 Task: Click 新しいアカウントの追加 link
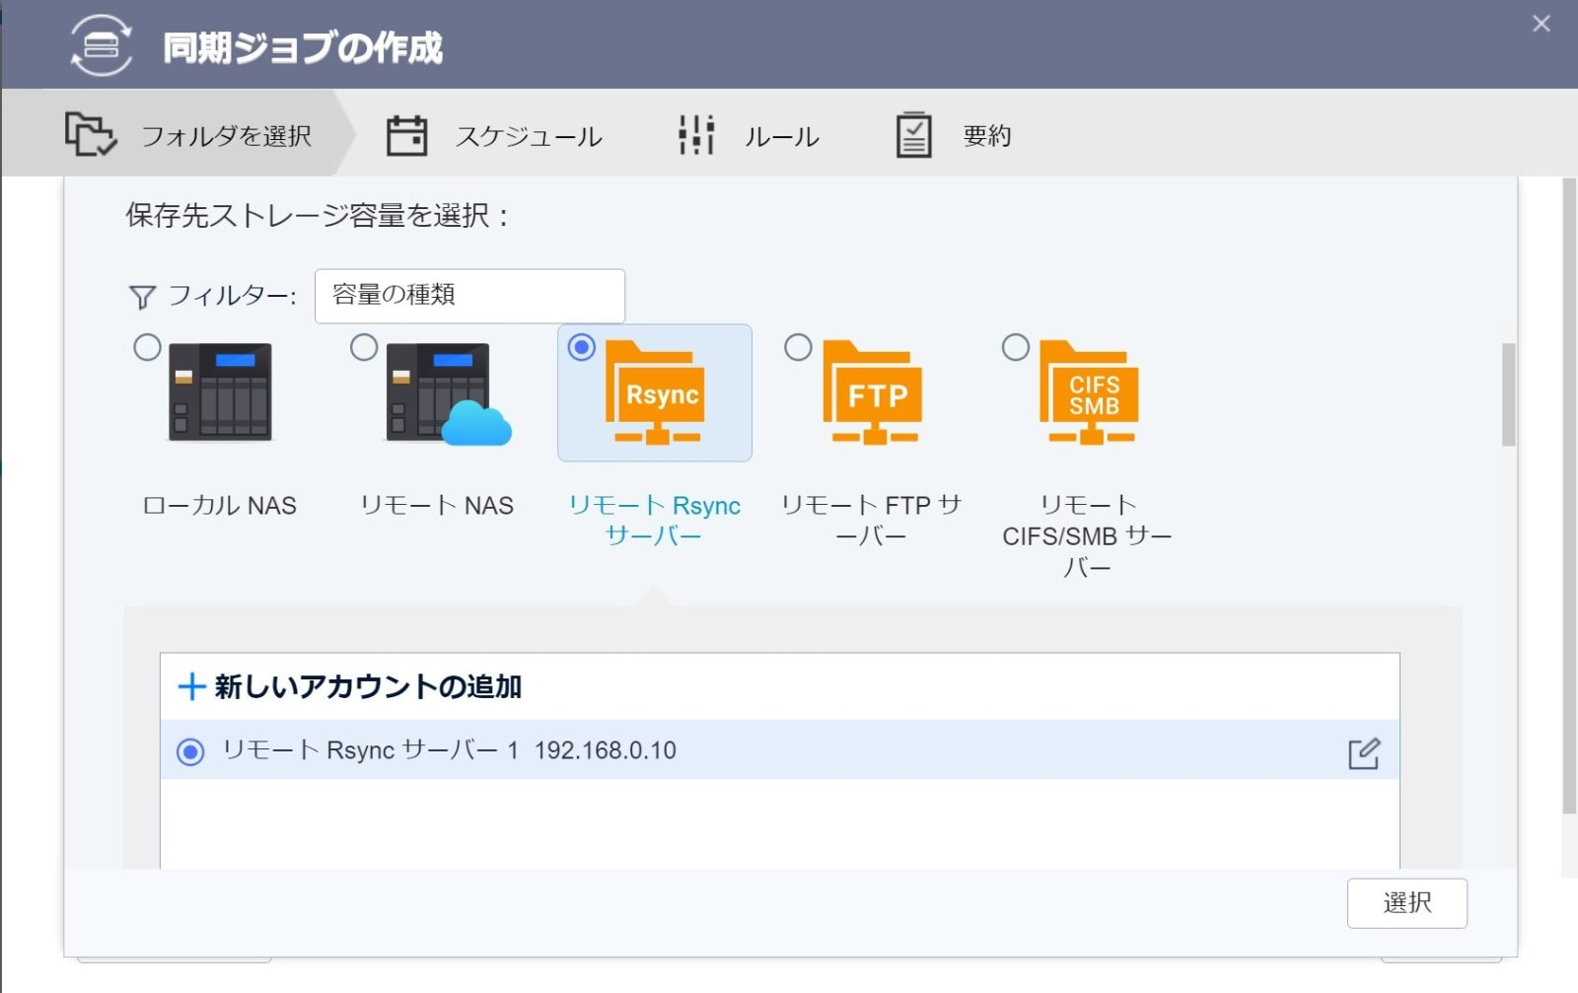350,686
